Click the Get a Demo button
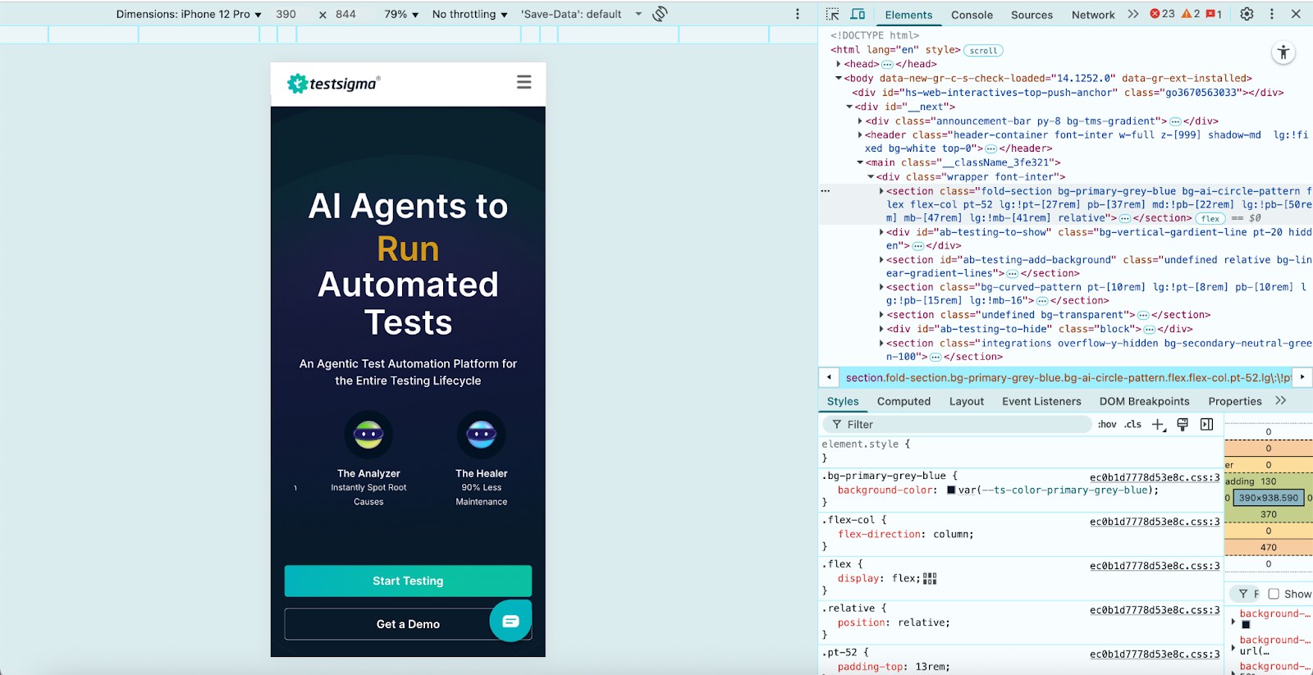Screen dimensions: 1313x675 [x=408, y=624]
